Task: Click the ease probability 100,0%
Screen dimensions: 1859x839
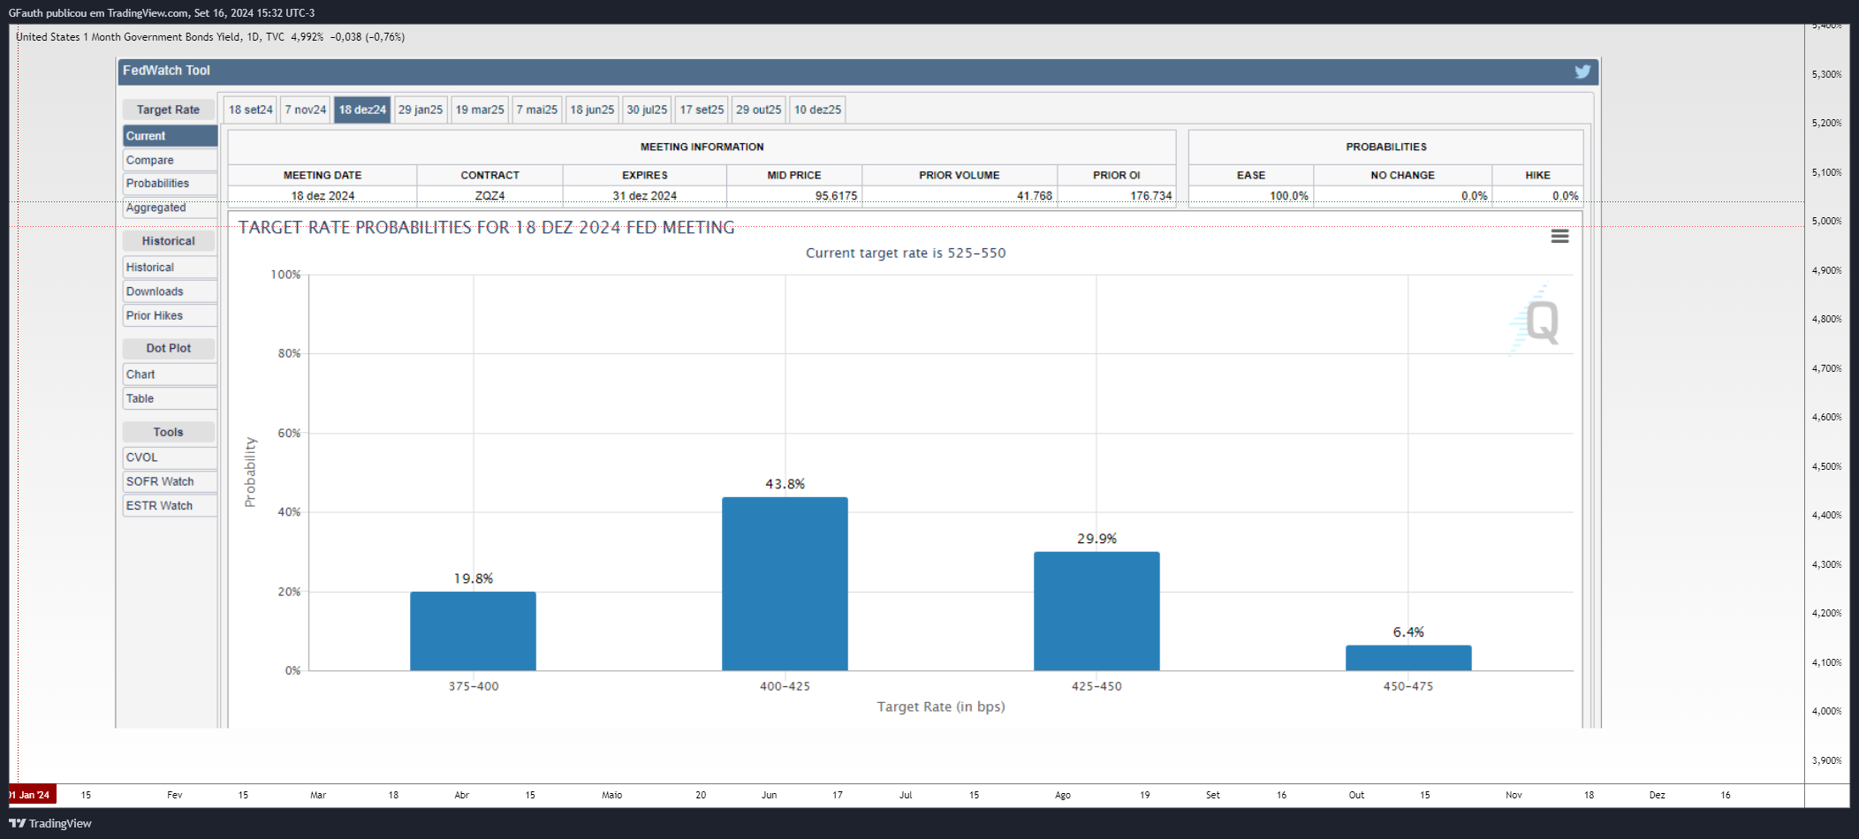Action: (1289, 196)
